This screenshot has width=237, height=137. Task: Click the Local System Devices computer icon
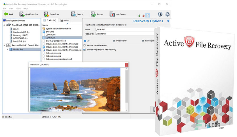click(x=4, y=20)
